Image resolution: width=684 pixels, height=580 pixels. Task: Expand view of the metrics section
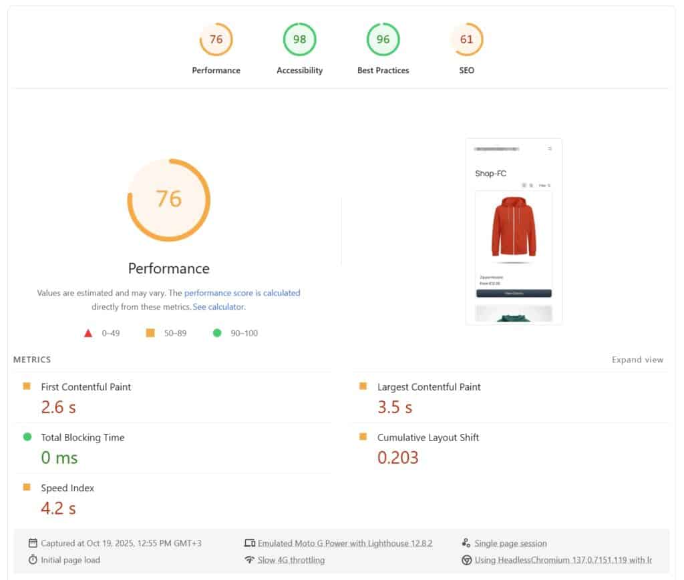(x=637, y=360)
